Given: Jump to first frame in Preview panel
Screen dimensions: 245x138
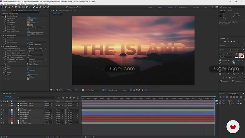Looking at the screenshot, I should (225, 42).
